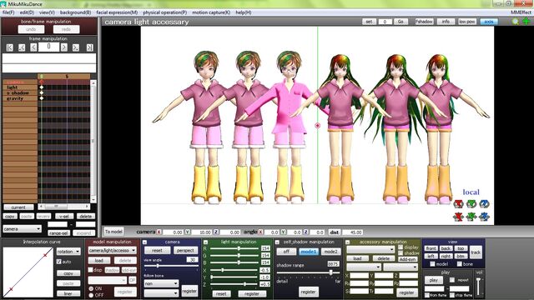Open the accessory selection dropdown
534x300 pixels.
pyautogui.click(x=370, y=250)
